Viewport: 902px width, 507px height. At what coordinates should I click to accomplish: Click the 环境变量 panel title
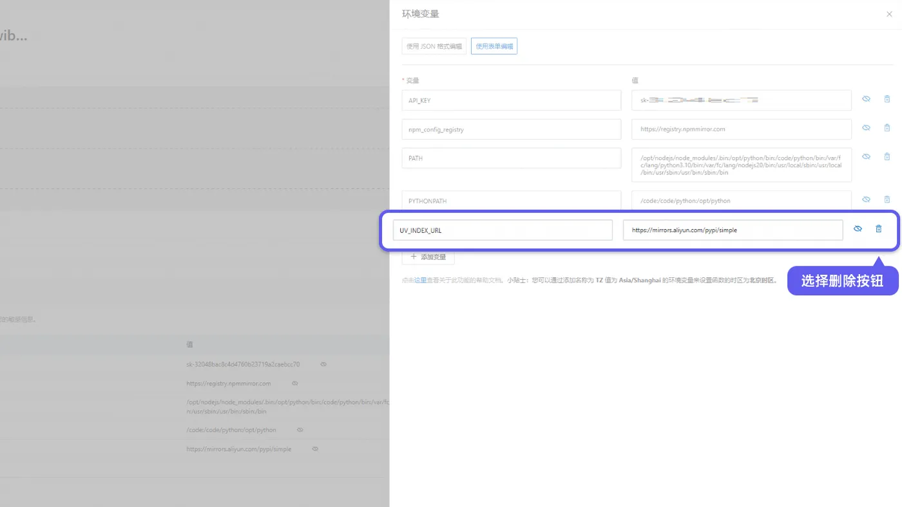[420, 14]
